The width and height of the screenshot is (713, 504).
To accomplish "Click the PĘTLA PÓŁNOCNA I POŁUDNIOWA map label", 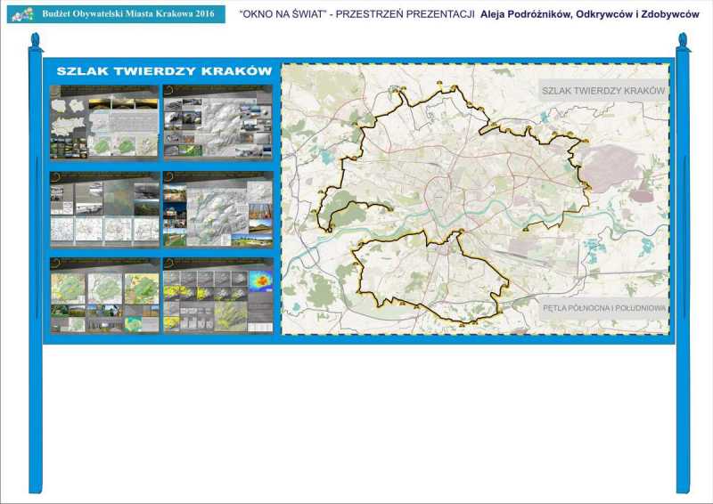I will coord(603,307).
